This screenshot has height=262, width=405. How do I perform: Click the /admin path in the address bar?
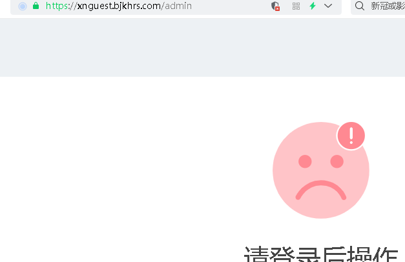point(177,6)
